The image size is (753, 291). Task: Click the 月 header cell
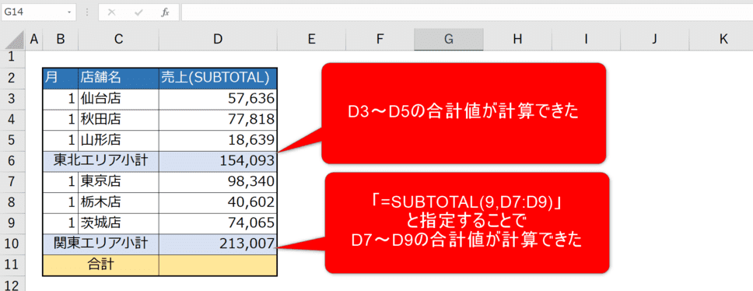point(60,79)
